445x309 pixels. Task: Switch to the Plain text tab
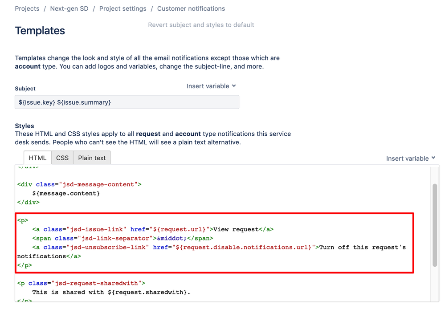[91, 158]
